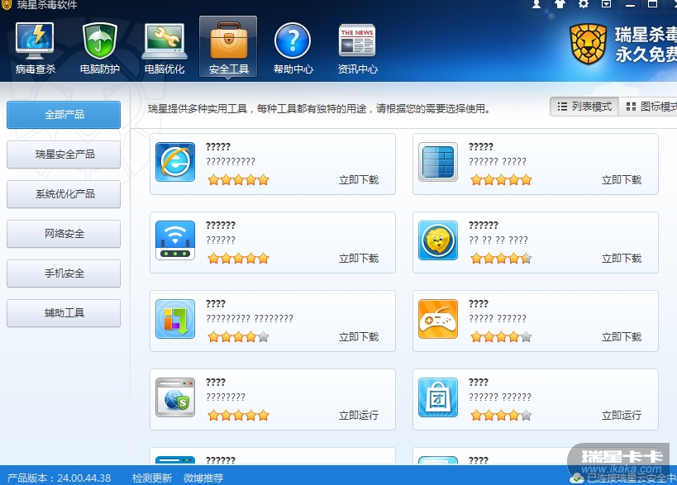
Task: Open 电脑优化 wrench optimization icon
Action: 164,47
